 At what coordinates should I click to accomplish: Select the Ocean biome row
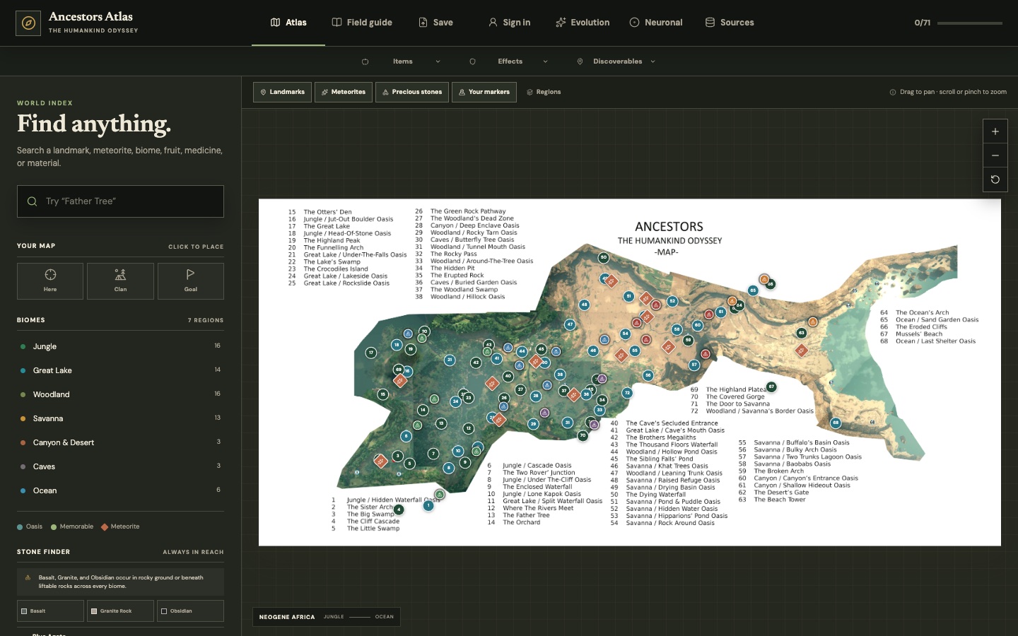tap(120, 490)
